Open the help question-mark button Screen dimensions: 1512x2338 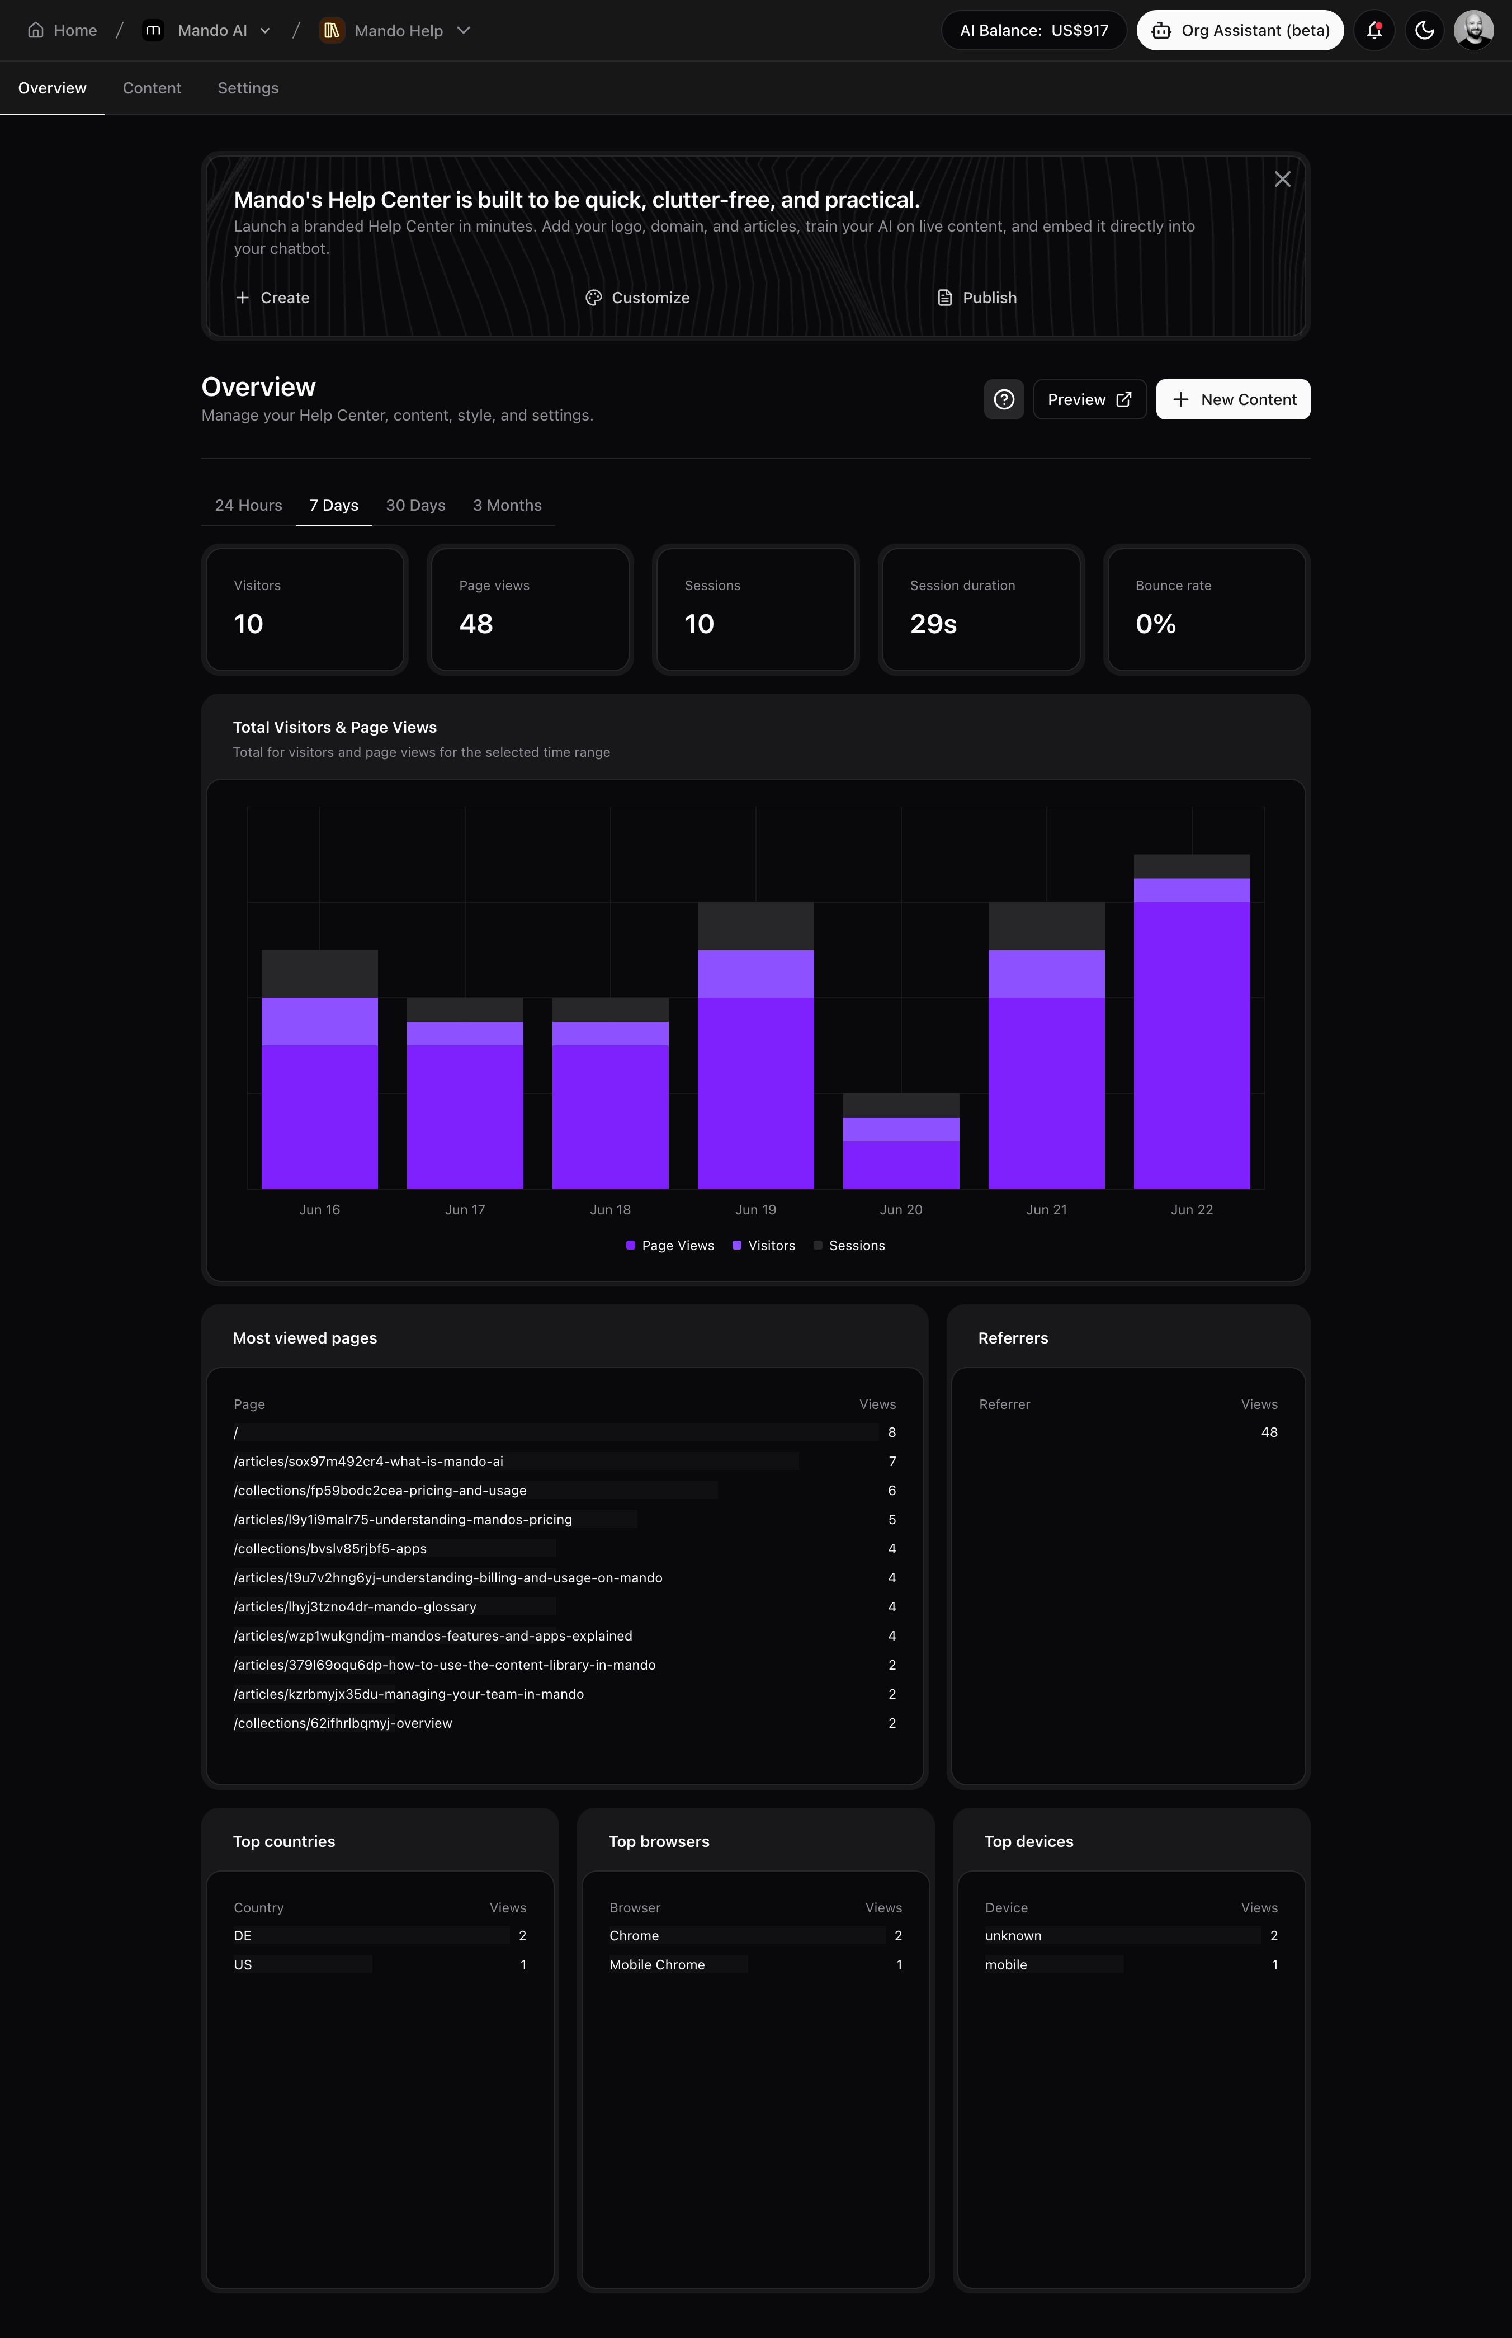[x=1003, y=400]
